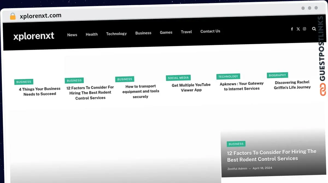Click Business tag above '4 Things Your Business'
This screenshot has width=328, height=183.
pyautogui.click(x=24, y=82)
